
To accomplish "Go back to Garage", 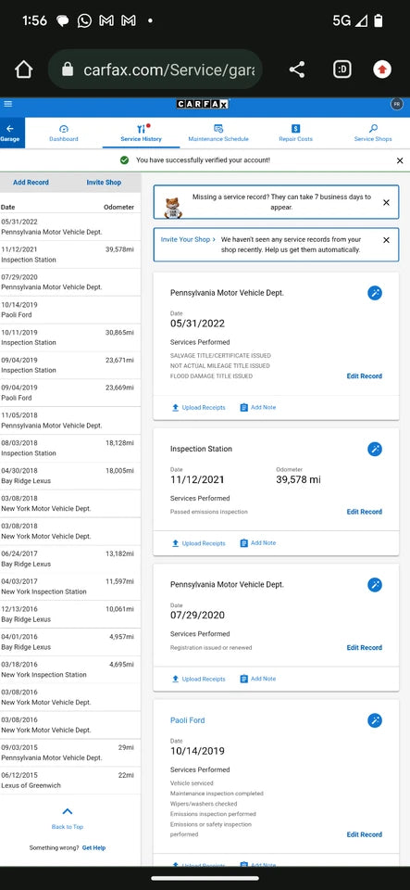I will pyautogui.click(x=9, y=133).
